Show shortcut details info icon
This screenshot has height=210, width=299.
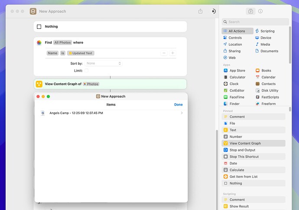[260, 11]
